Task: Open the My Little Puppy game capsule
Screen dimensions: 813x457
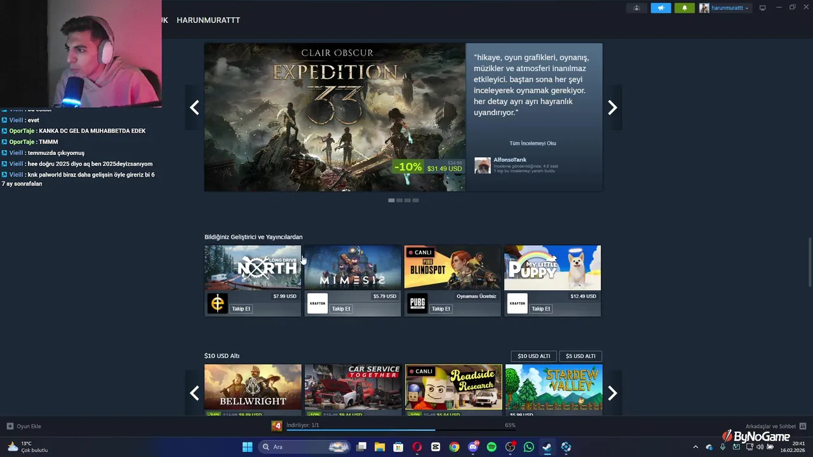Action: [x=553, y=268]
